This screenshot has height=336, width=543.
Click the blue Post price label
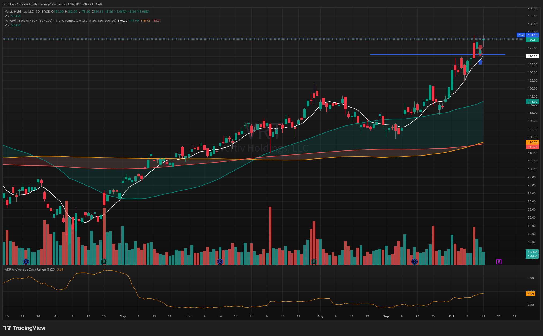tap(521, 35)
